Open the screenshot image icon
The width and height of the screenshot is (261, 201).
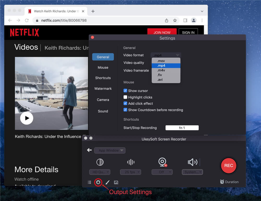(x=116, y=183)
